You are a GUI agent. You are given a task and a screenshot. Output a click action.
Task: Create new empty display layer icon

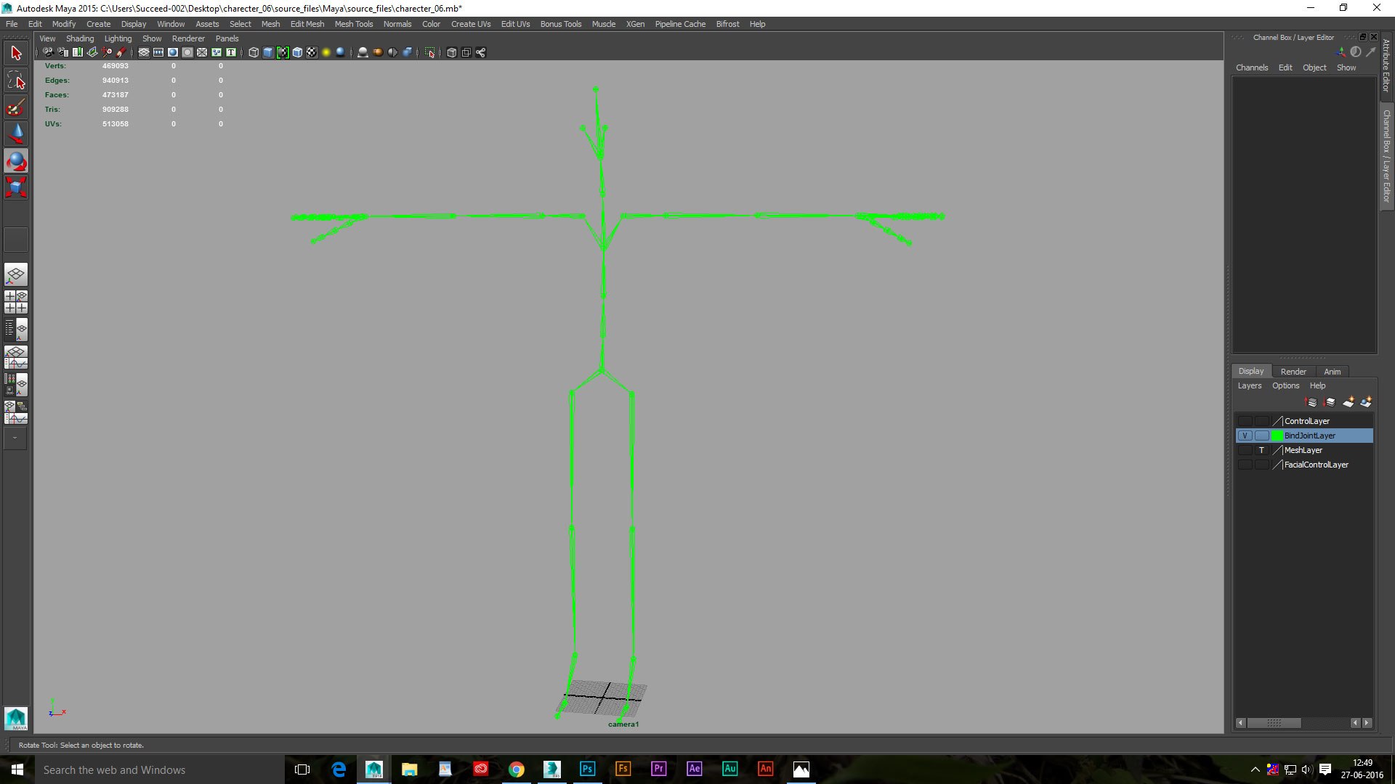click(1348, 402)
